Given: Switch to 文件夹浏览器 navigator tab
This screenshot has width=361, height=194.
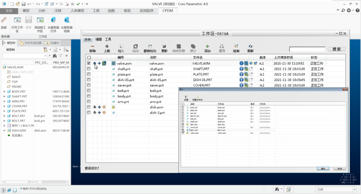Looking at the screenshot, I should click(31, 43).
